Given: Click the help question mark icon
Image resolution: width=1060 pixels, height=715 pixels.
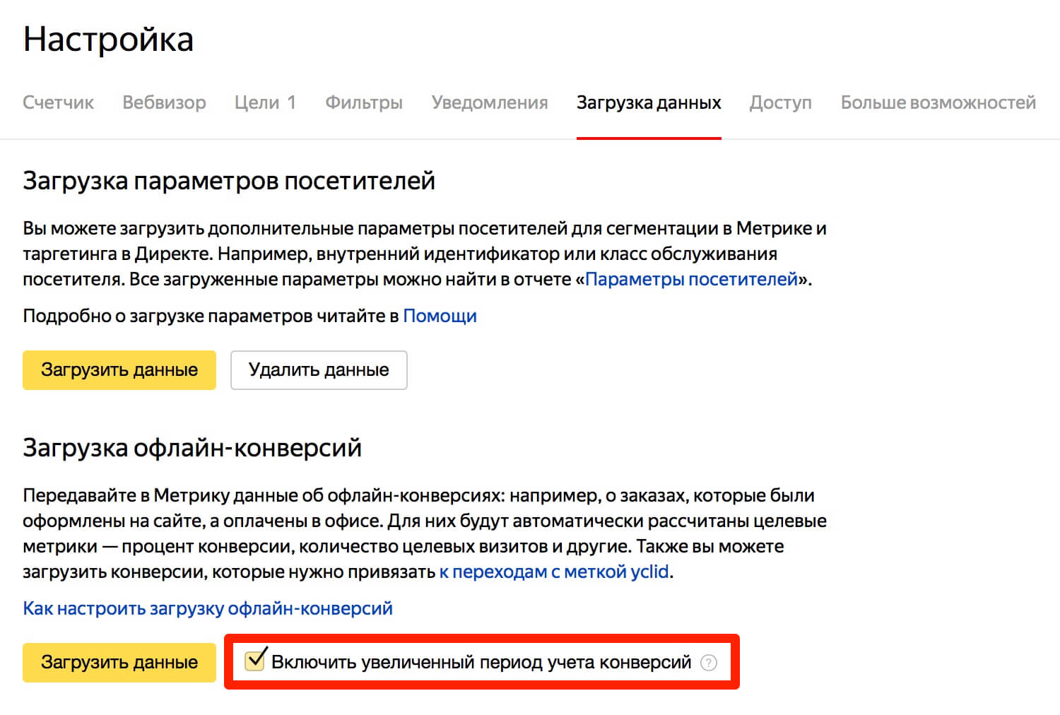Looking at the screenshot, I should [708, 663].
